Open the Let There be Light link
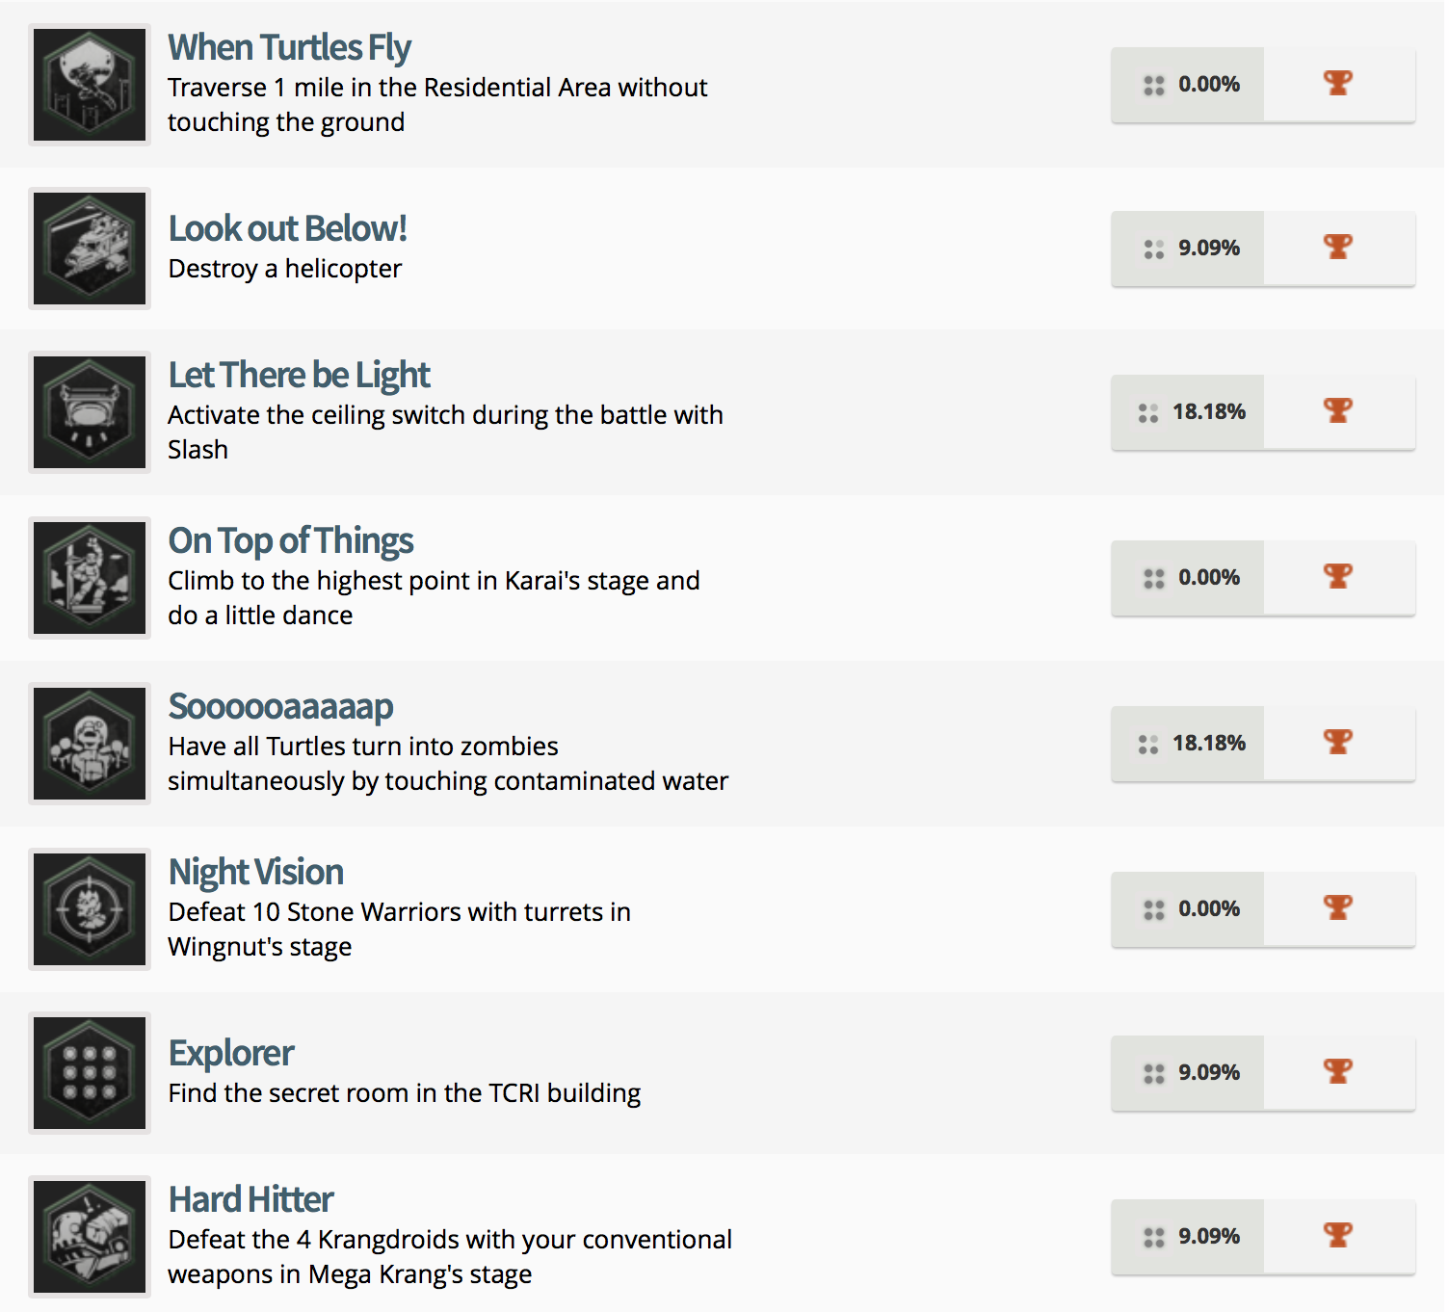Screen dimensions: 1449x1312 coord(299,375)
